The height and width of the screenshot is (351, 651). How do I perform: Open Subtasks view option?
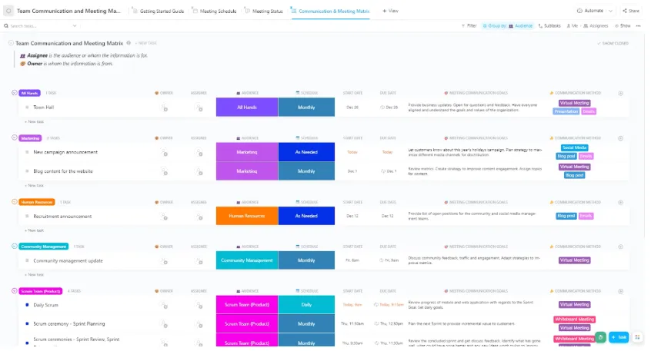(549, 25)
